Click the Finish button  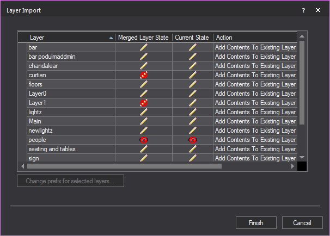tap(256, 223)
